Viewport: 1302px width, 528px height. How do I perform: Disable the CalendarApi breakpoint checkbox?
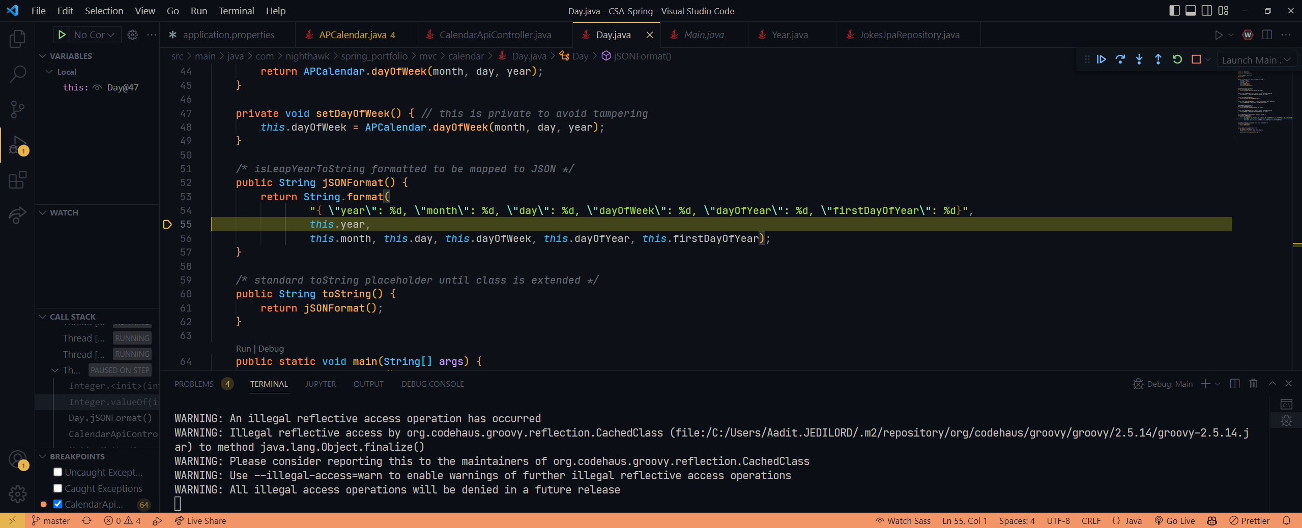click(x=58, y=504)
